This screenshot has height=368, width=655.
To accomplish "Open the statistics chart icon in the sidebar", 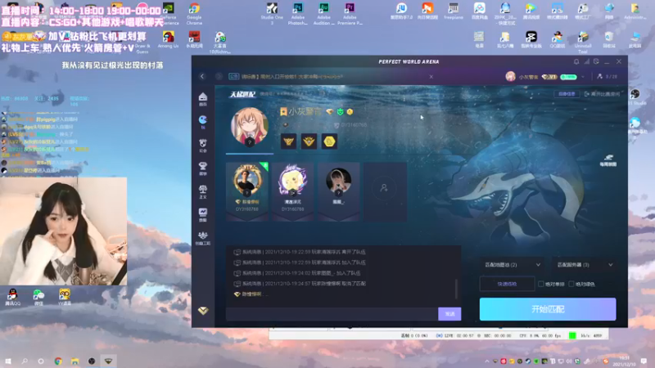I will coord(202,214).
